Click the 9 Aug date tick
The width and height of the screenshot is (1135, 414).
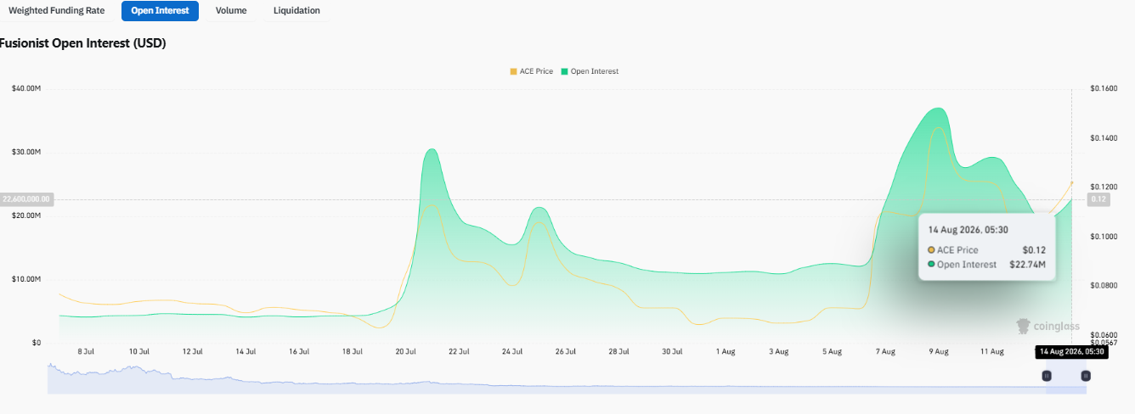point(939,351)
